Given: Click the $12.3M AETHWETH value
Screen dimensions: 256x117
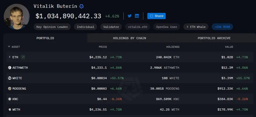Looking at the screenshot, I should click(x=227, y=68).
